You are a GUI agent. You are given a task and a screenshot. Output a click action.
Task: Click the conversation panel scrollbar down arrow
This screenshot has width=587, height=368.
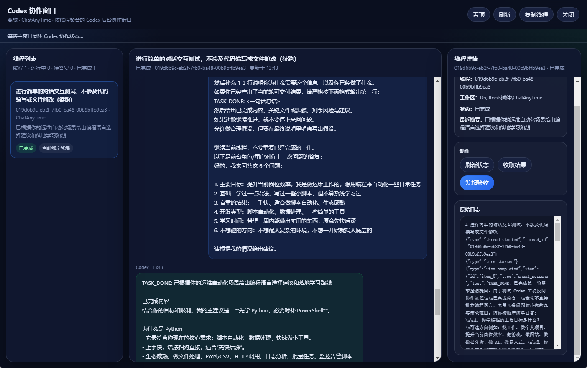coord(438,358)
